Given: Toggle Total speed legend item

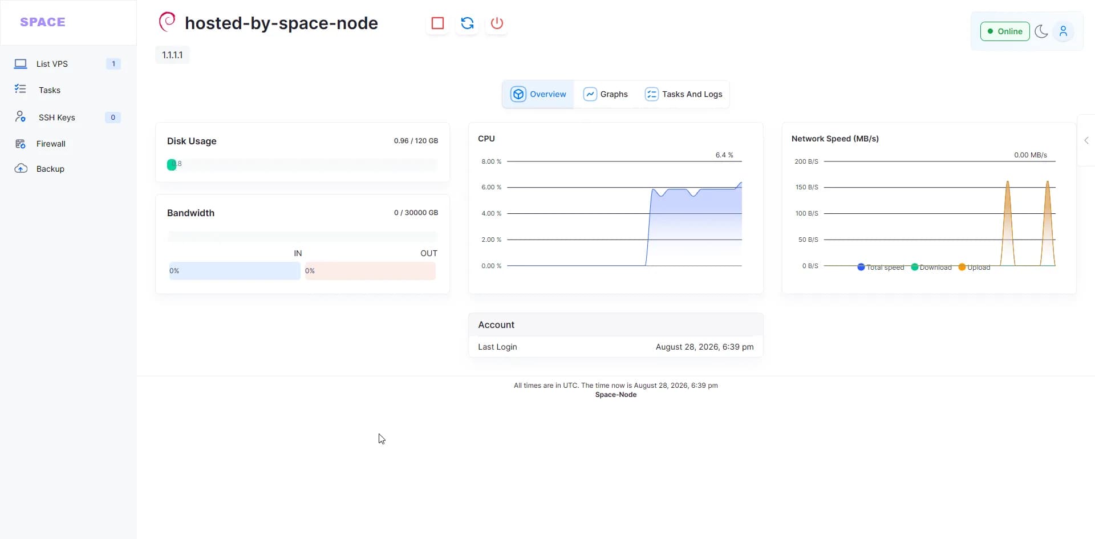Looking at the screenshot, I should (881, 268).
